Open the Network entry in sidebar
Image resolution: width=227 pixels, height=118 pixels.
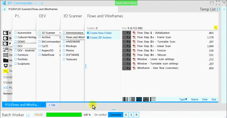coord(8,93)
